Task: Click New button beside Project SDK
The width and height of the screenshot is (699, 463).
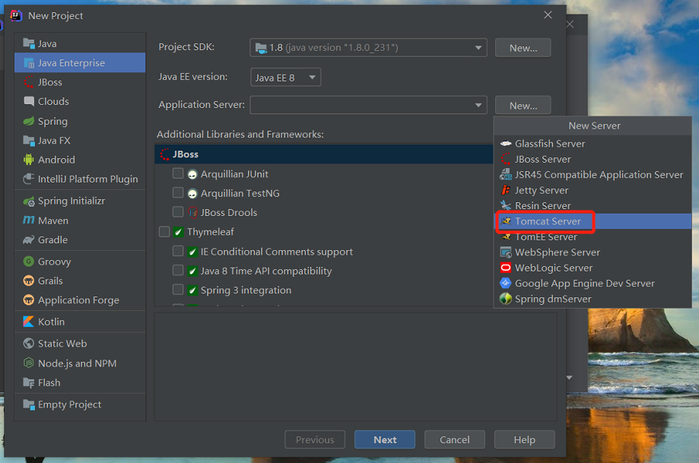Action: point(523,48)
